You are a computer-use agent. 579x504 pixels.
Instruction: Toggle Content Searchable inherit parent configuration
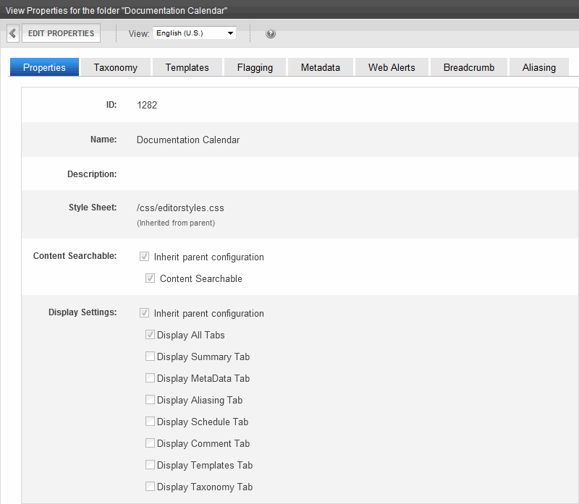pos(145,257)
